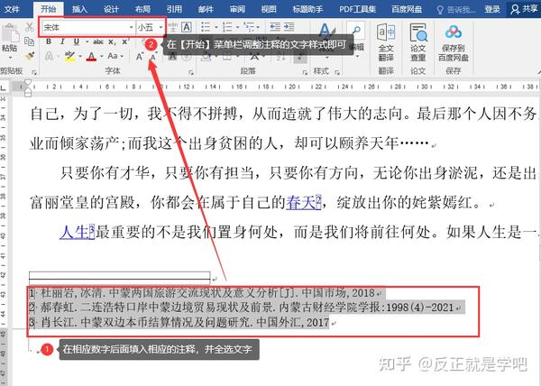
Task: Open the multilevel list dropdown arrow
Action: 259,27
